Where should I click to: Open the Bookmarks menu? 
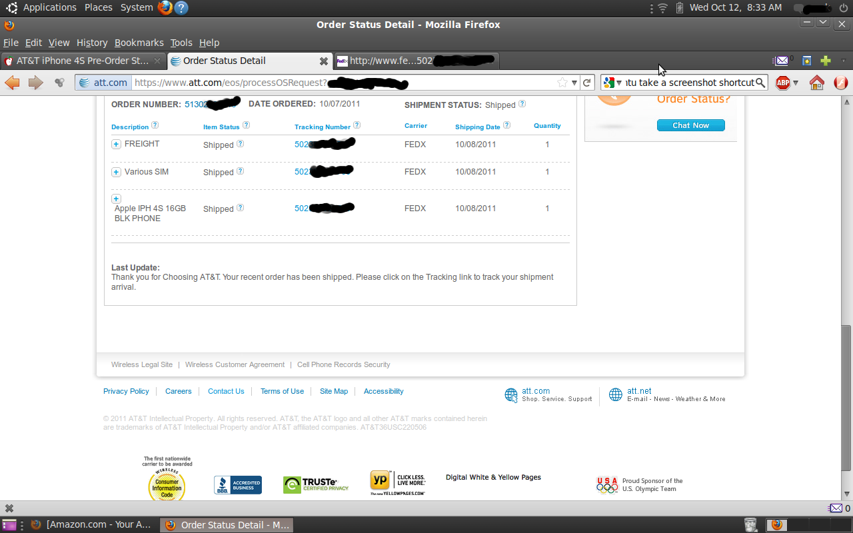(x=139, y=43)
